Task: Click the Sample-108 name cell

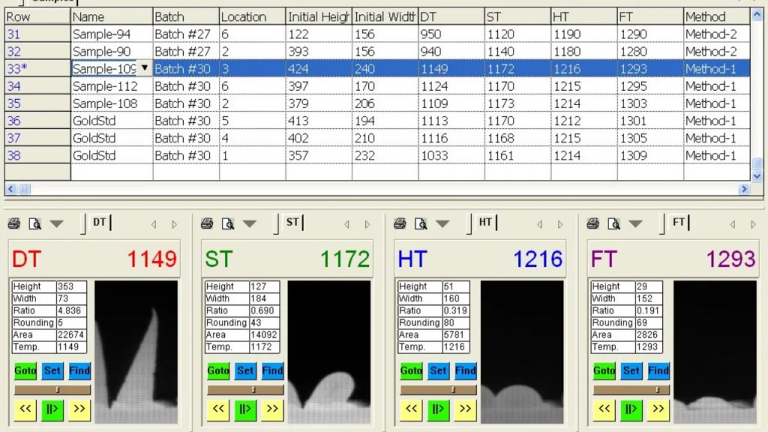Action: click(112, 103)
